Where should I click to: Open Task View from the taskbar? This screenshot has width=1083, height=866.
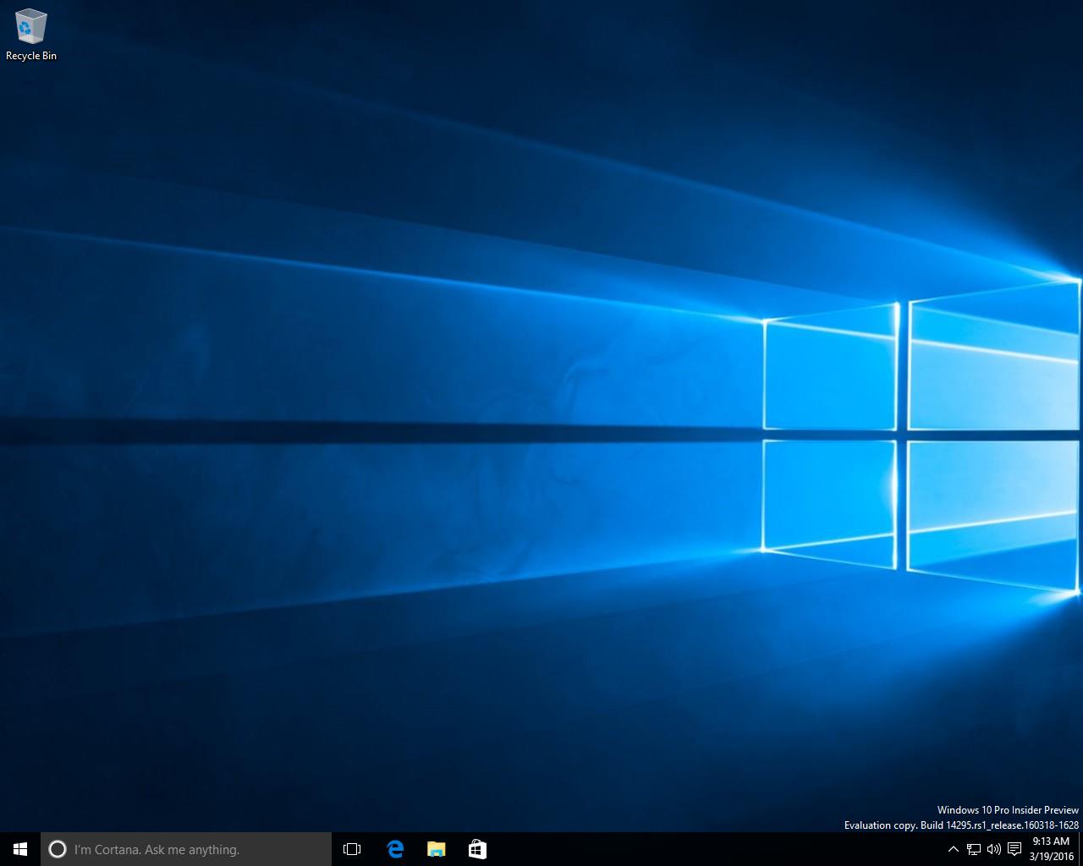click(x=352, y=849)
